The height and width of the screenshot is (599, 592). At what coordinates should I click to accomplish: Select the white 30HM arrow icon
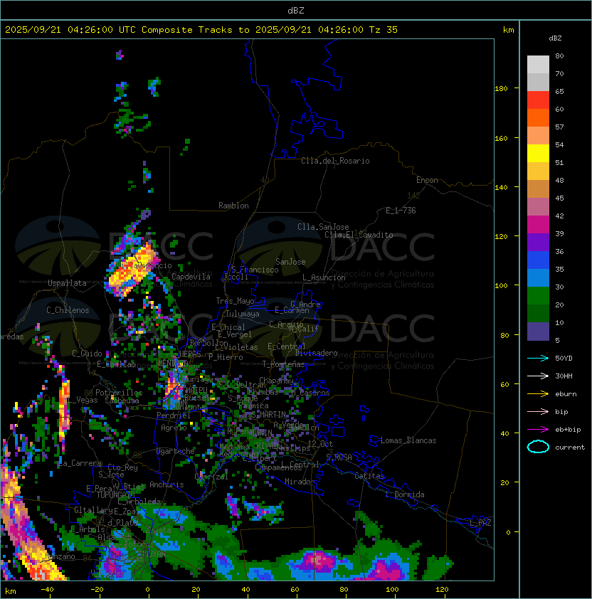pyautogui.click(x=538, y=376)
